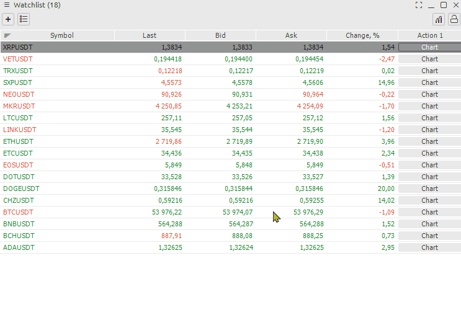The image size is (461, 315).
Task: Sort by the Change, % column header
Action: click(x=362, y=35)
